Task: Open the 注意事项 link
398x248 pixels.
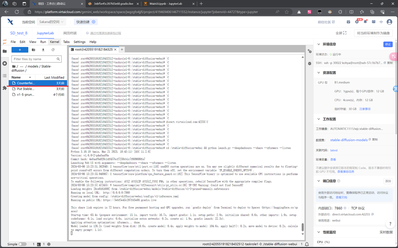Action: point(365,109)
